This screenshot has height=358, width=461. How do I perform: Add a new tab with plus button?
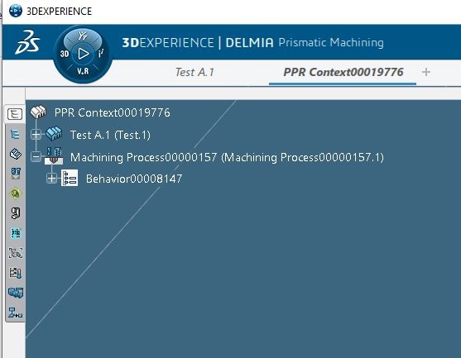pyautogui.click(x=426, y=72)
